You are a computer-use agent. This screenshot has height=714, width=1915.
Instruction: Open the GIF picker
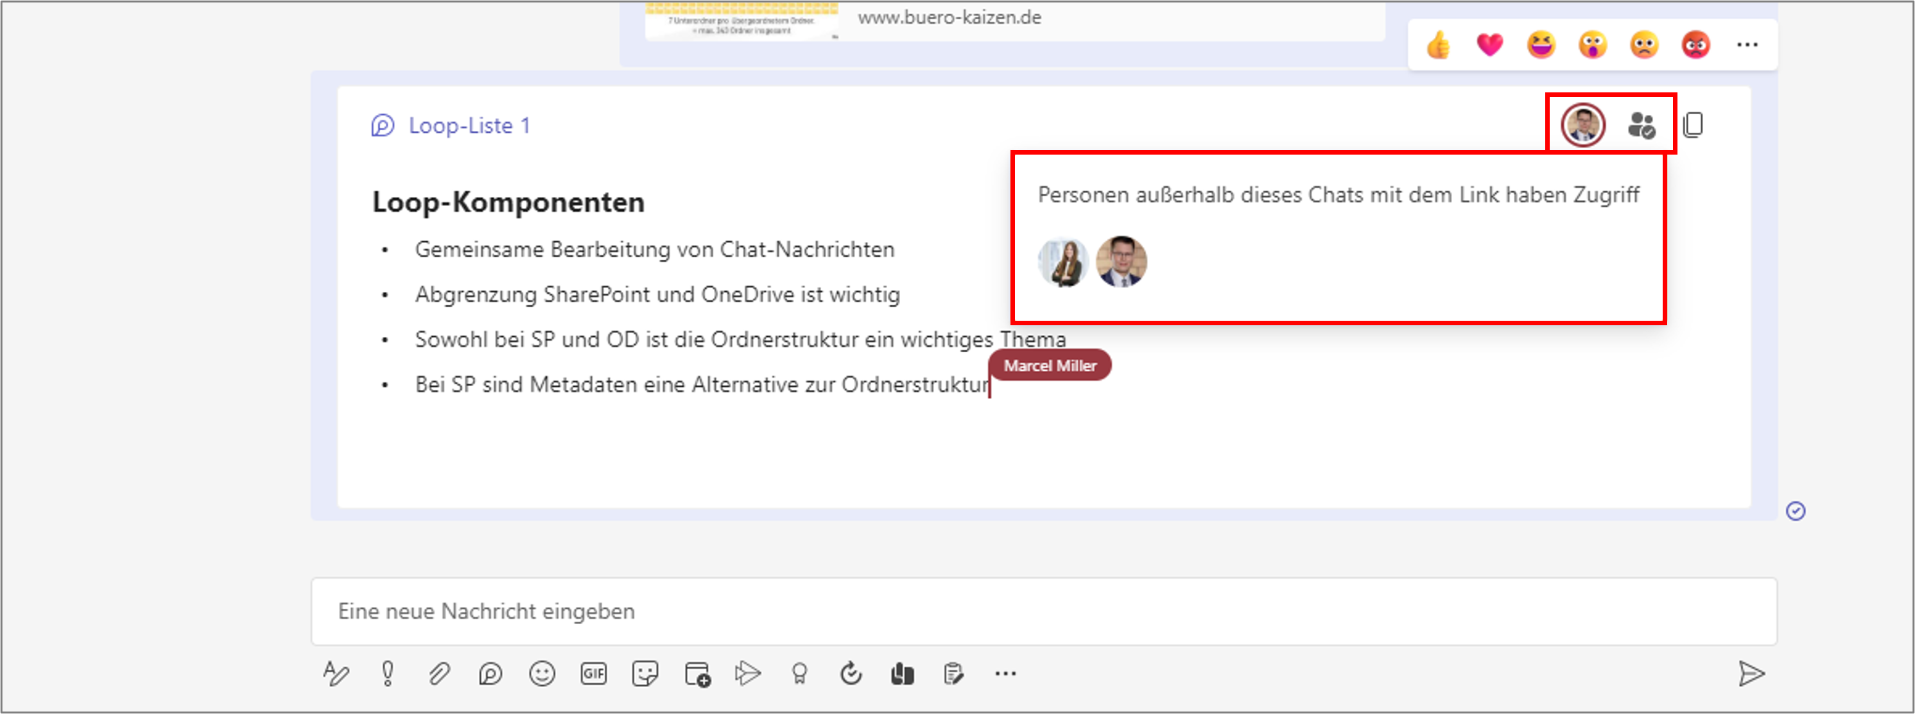[593, 674]
